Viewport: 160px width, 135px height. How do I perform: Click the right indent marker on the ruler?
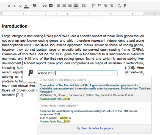pyautogui.click(x=144, y=14)
